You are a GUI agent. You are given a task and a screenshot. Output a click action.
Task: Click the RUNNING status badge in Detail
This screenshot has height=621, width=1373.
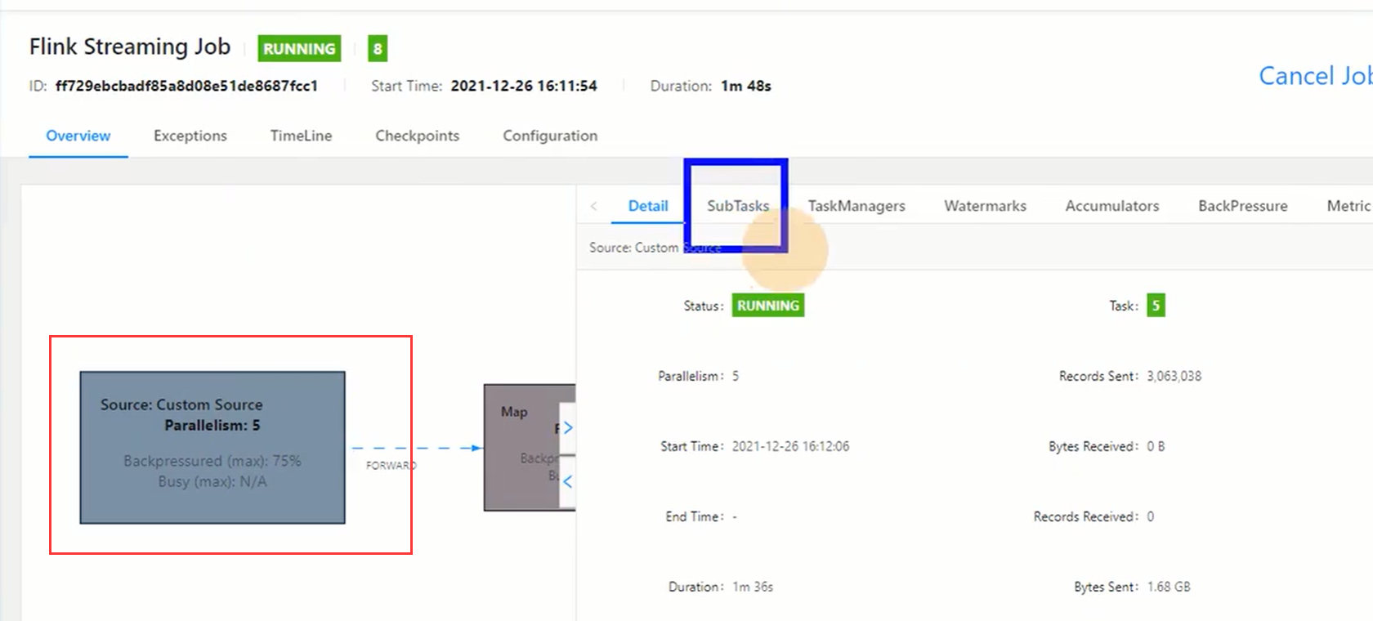pyautogui.click(x=768, y=306)
